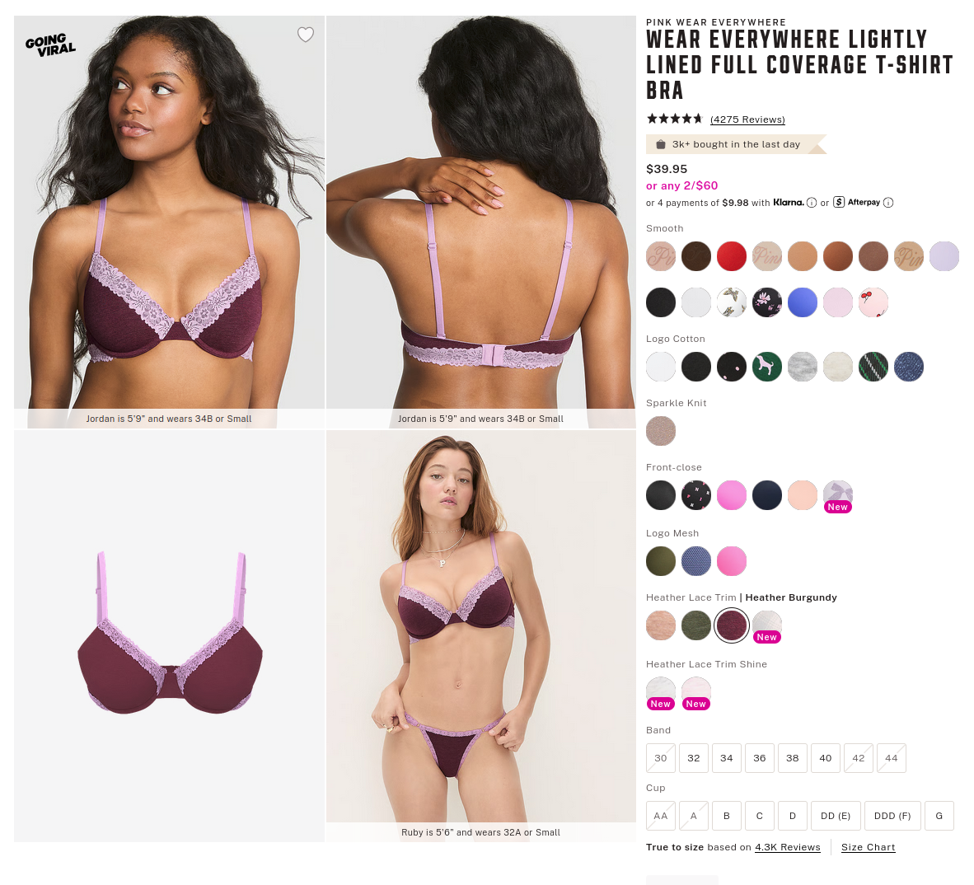974x885 pixels.
Task: Select the cherry print Smooth swatch
Action: tap(873, 302)
